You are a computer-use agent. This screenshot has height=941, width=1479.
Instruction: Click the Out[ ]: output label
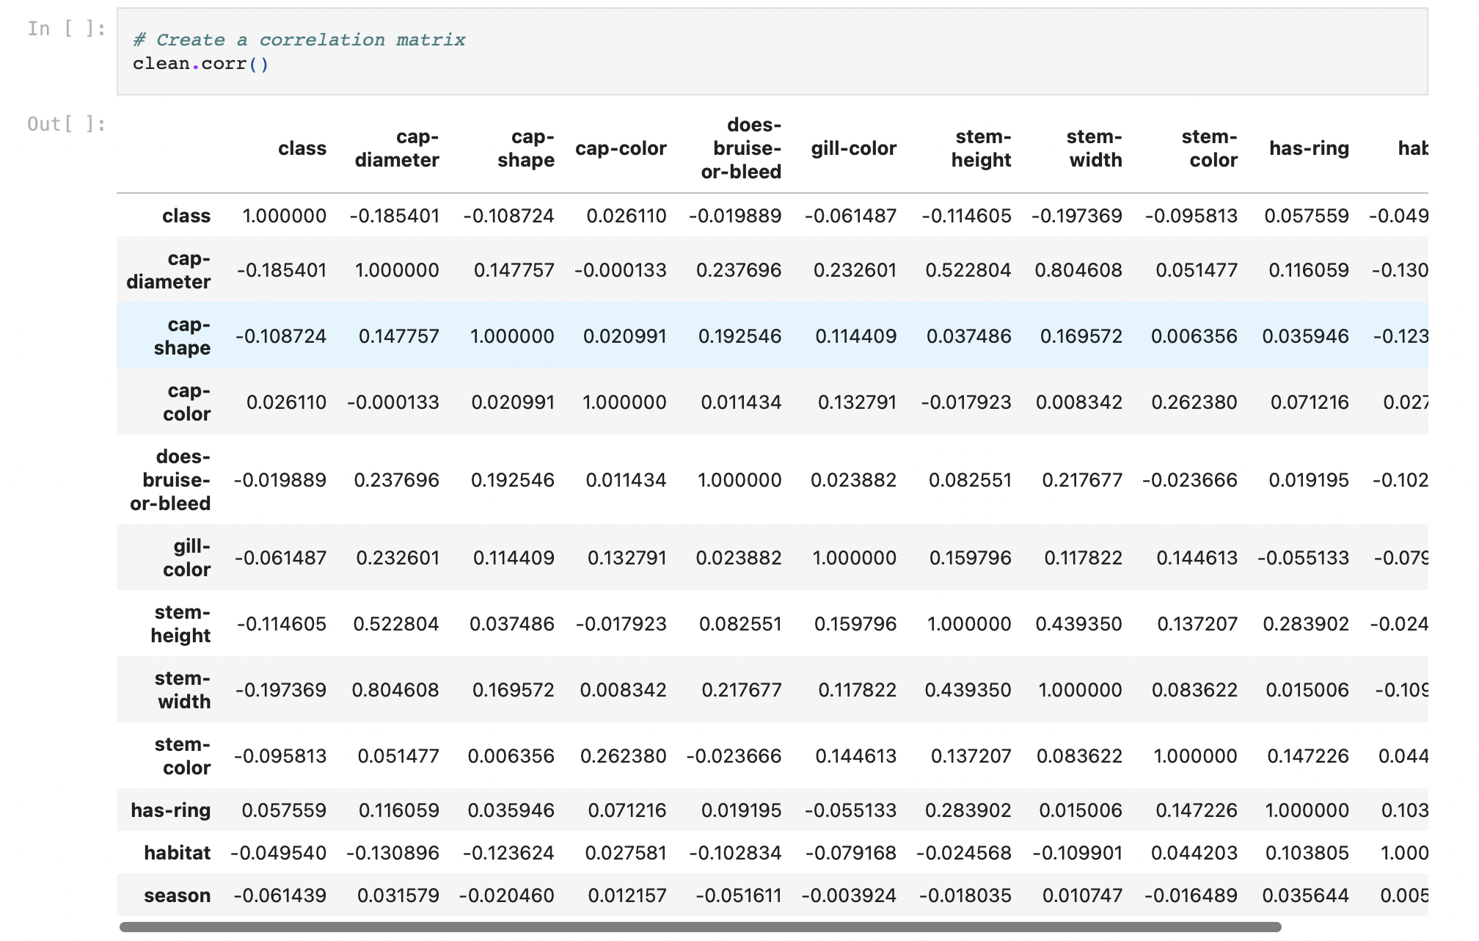[65, 124]
